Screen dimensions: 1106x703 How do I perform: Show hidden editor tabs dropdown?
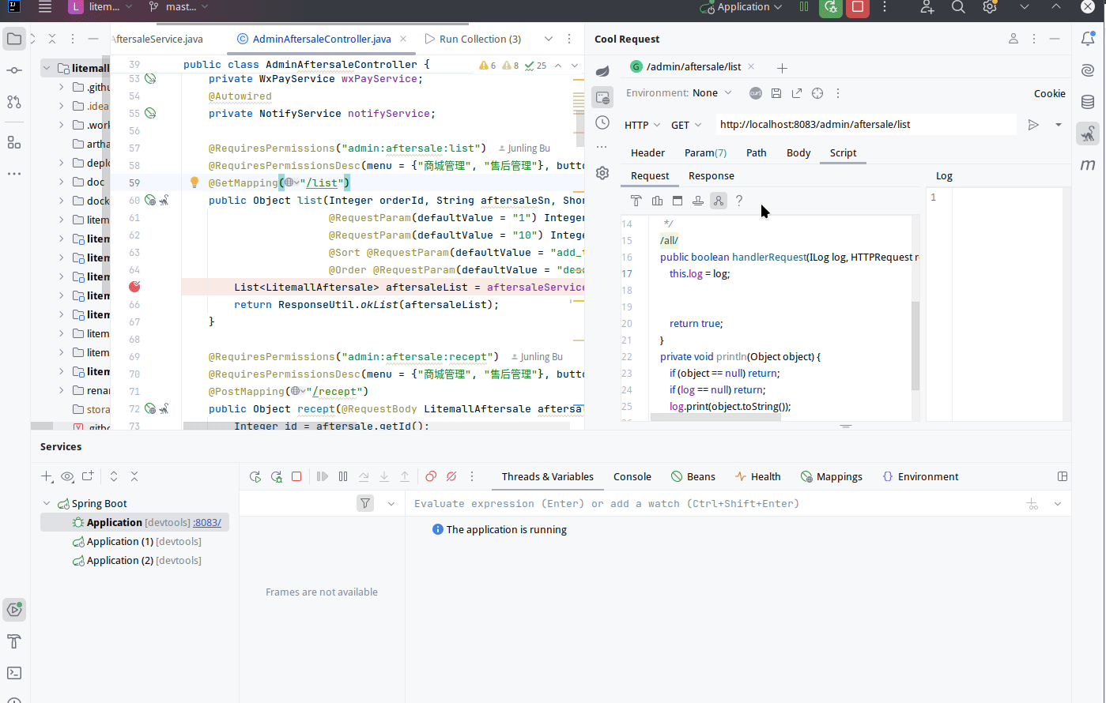tap(548, 39)
